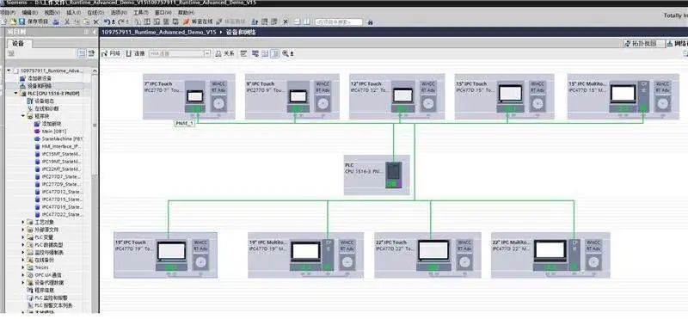Image resolution: width=688 pixels, height=319 pixels.
Task: Toggle the 网络 (network) mode button
Action: point(111,53)
